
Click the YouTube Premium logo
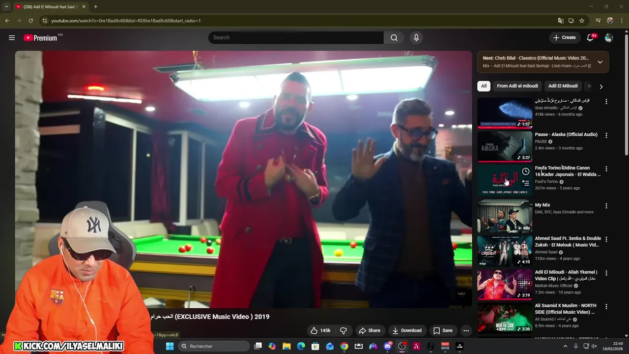click(40, 38)
